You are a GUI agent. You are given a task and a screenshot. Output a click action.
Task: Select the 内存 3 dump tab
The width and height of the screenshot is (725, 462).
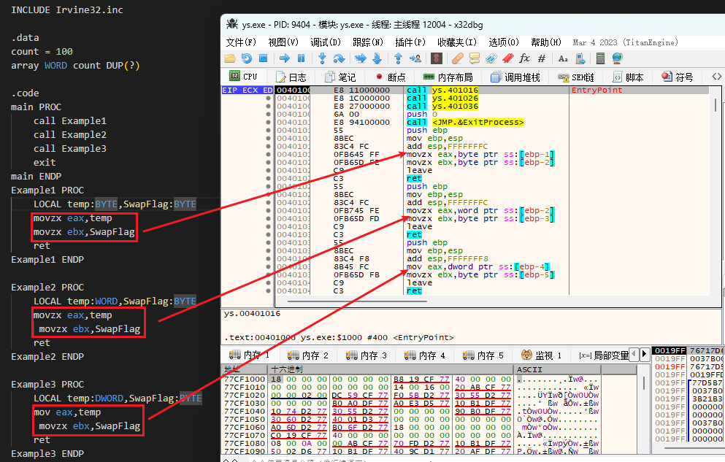[x=367, y=355]
